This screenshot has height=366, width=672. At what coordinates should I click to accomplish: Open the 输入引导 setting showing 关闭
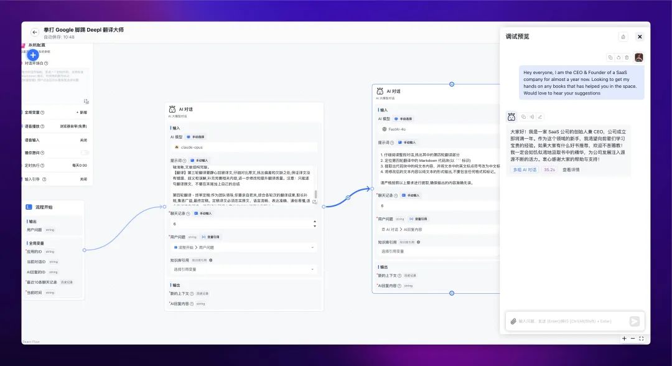click(x=83, y=179)
